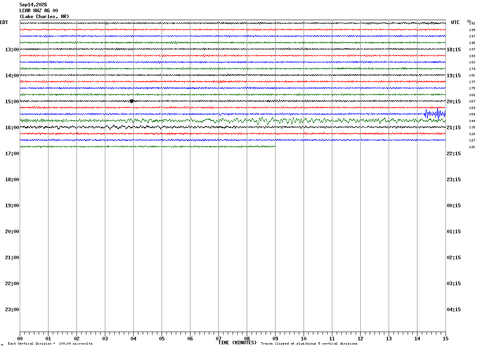The width and height of the screenshot is (477, 349).
Task: Click the CDT column header
Action: 4,22
